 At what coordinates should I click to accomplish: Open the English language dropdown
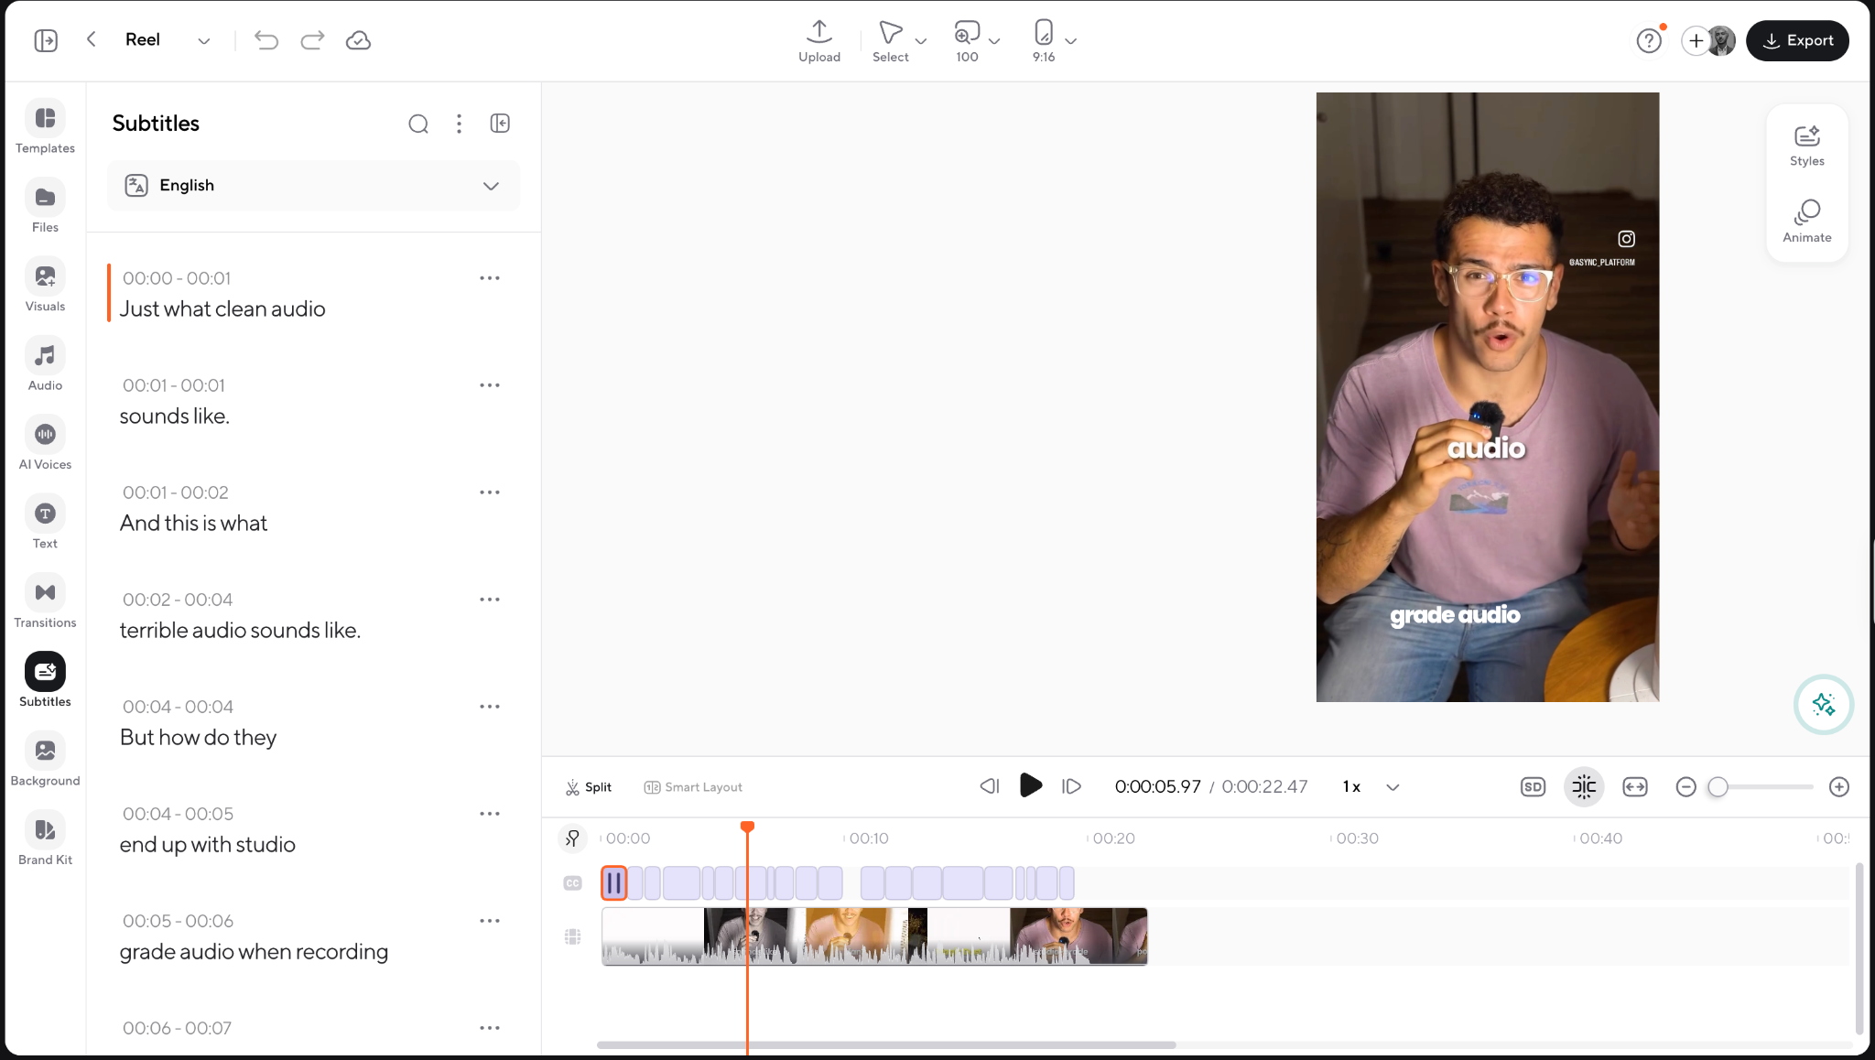point(313,186)
